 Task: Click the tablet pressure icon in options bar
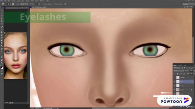[x=65, y=4]
